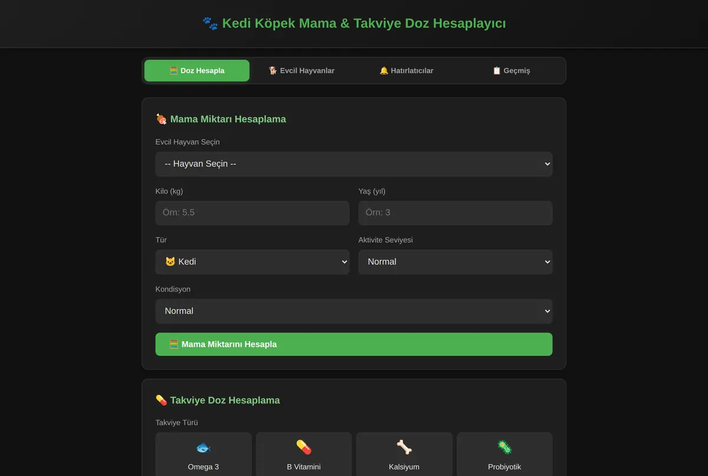Choose the B Vitamini supplement card

304,454
